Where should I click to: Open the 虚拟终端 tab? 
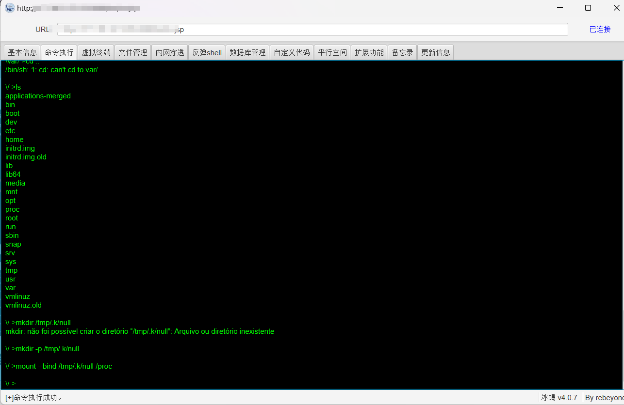[96, 52]
